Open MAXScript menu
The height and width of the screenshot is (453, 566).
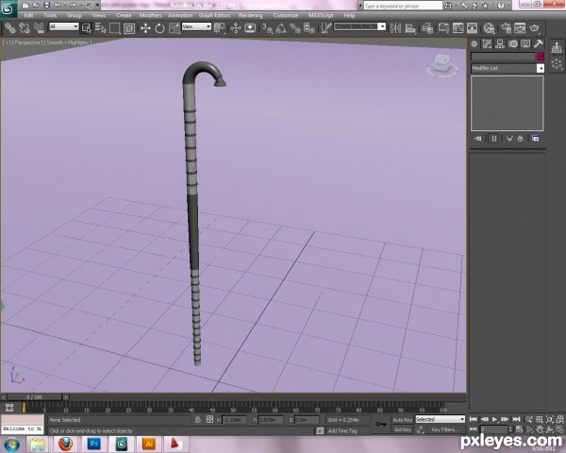321,15
